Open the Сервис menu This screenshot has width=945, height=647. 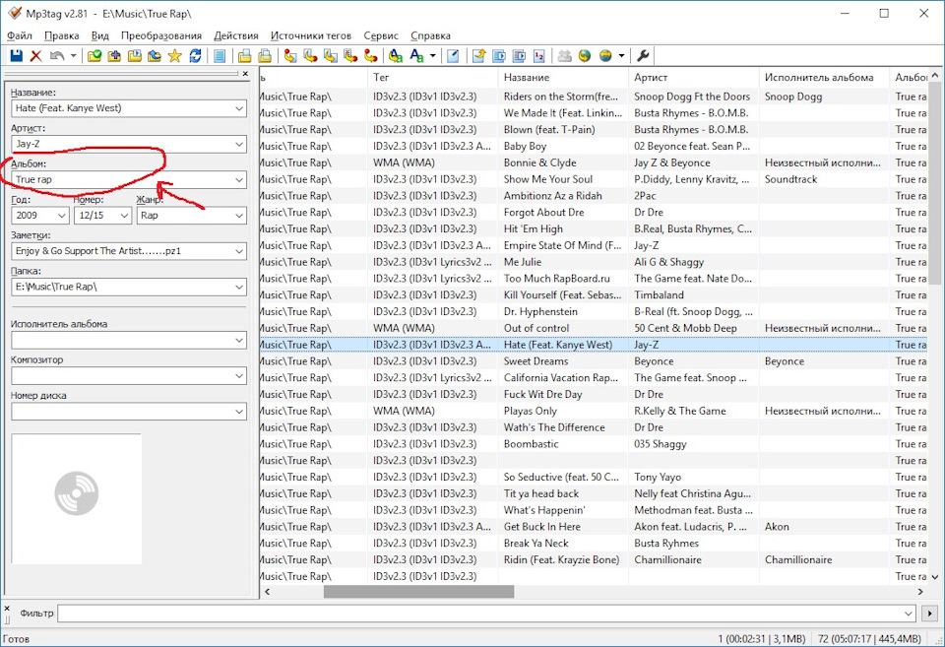[x=381, y=35]
